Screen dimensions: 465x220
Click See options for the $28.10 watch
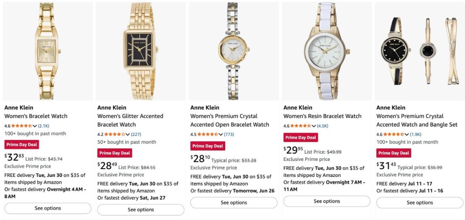point(234,203)
